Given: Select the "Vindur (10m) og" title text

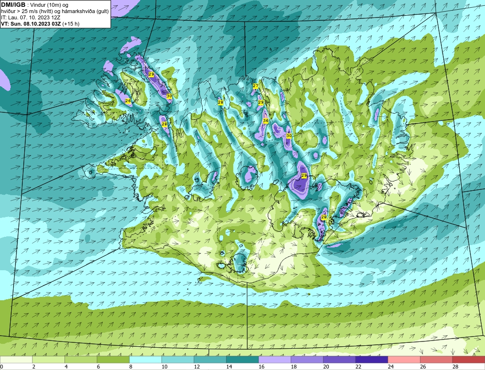Looking at the screenshot, I should point(50,5).
